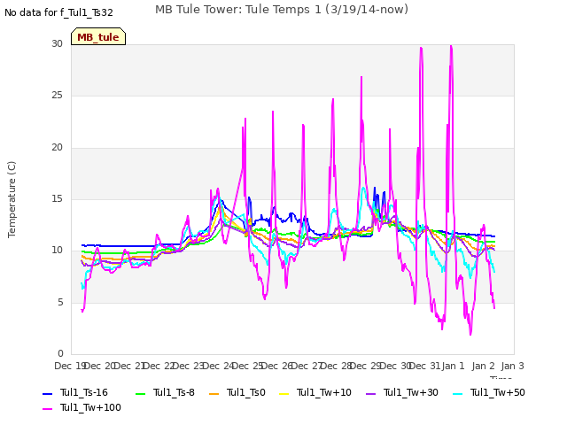Click the magenta peak near Jan 1 reaching 30
567x425 pixels.
[x=451, y=47]
